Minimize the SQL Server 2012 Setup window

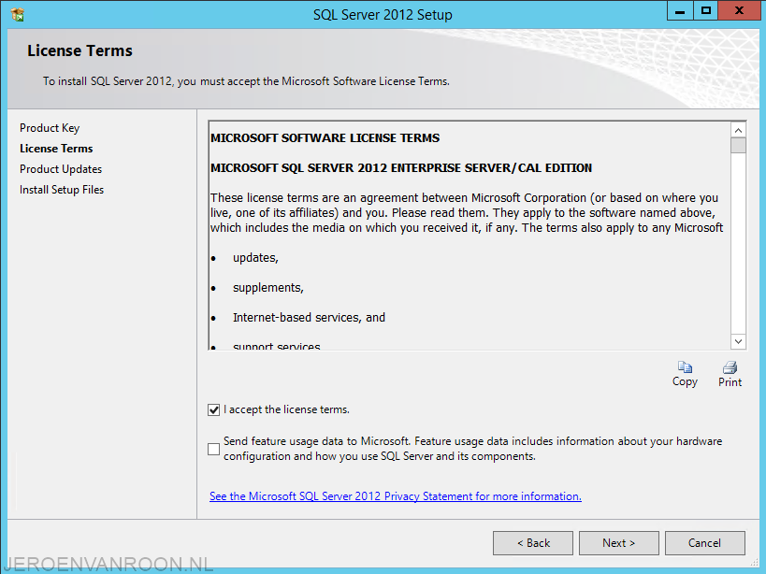pos(680,10)
